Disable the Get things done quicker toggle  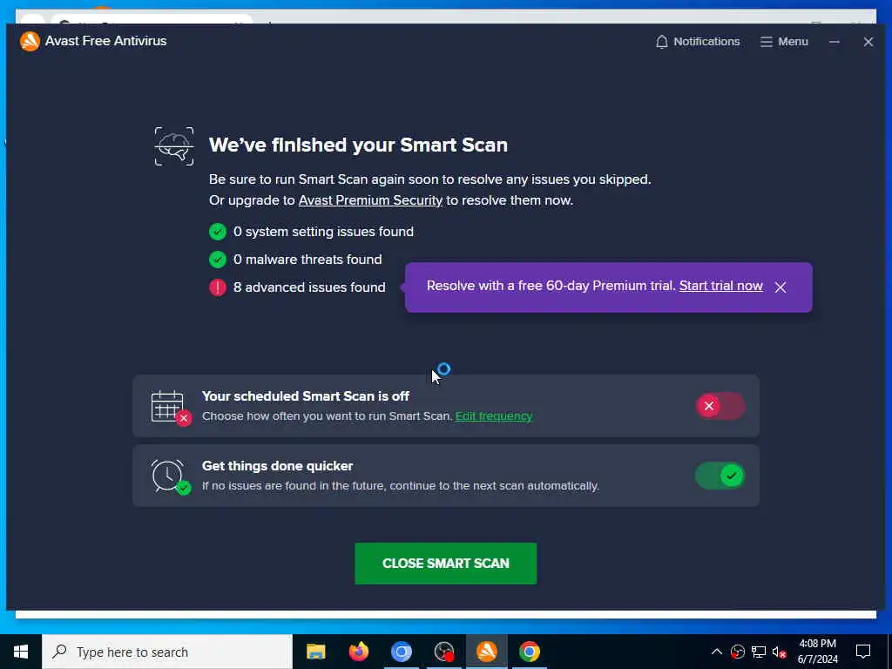(x=720, y=476)
